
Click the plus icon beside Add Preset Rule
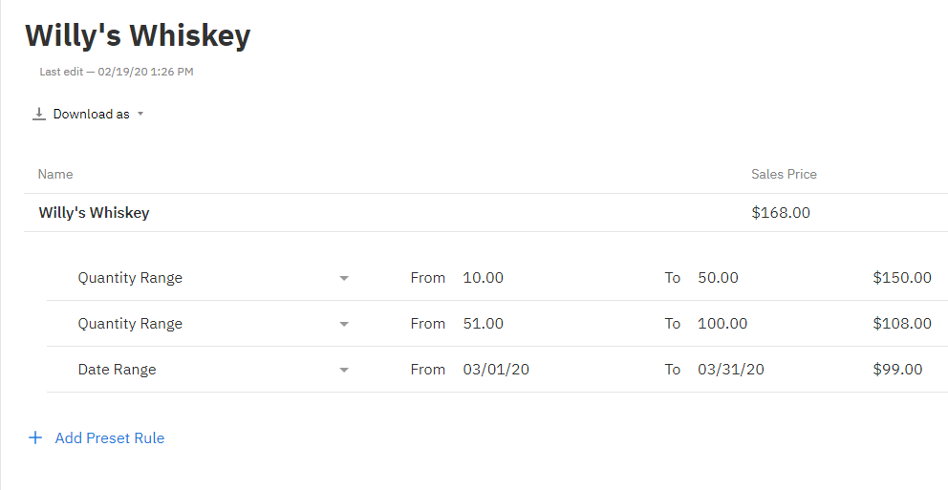(x=35, y=437)
